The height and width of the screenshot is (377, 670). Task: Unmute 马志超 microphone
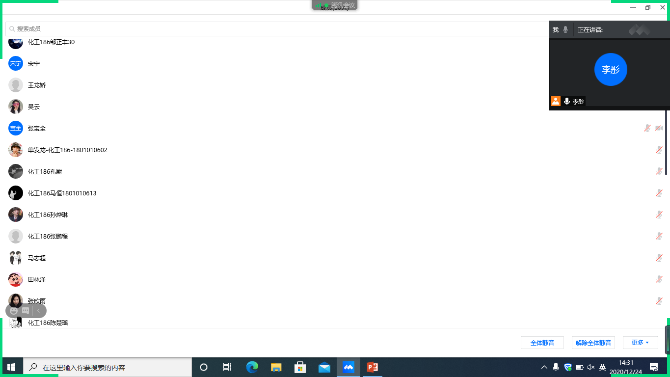pos(659,258)
